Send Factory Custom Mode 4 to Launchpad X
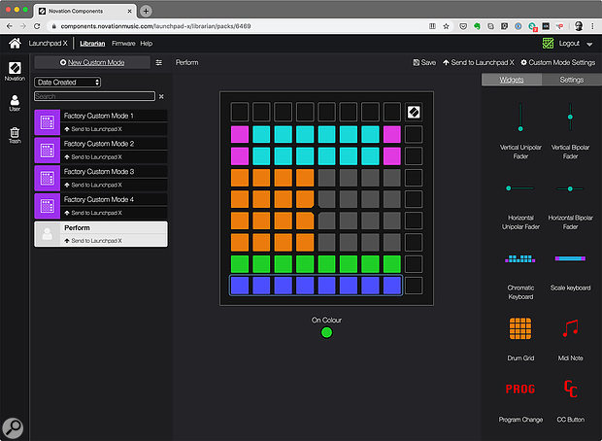This screenshot has height=441, width=602. (x=93, y=213)
